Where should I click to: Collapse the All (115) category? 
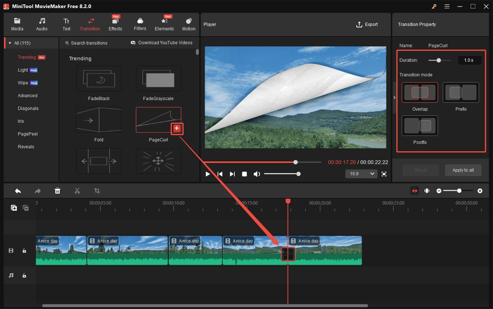10,43
